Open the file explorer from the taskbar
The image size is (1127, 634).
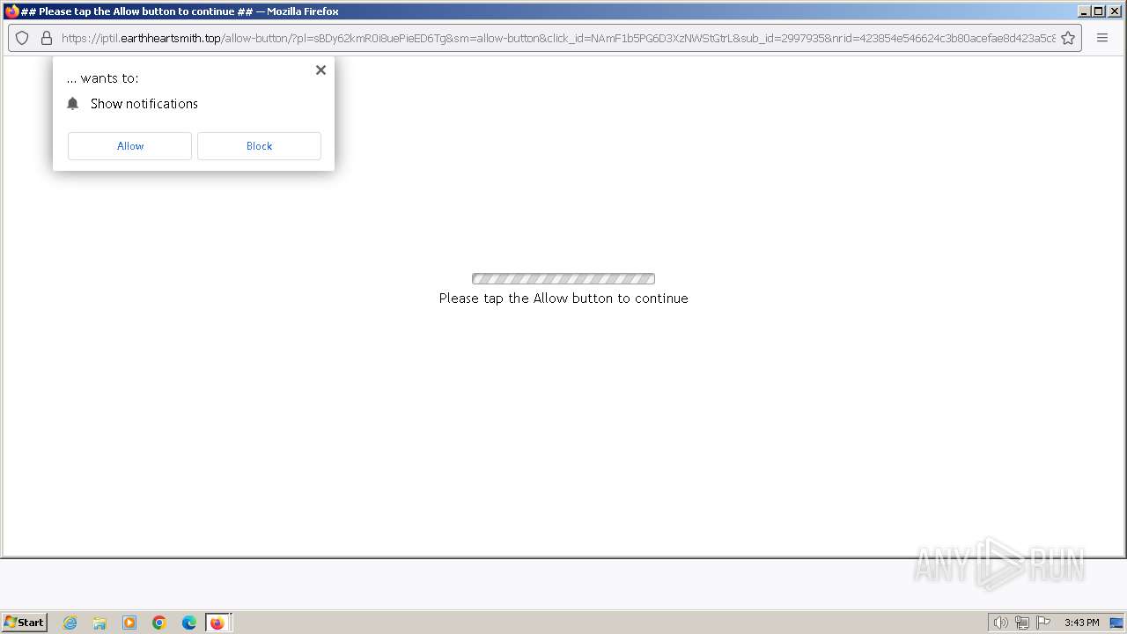[x=99, y=623]
